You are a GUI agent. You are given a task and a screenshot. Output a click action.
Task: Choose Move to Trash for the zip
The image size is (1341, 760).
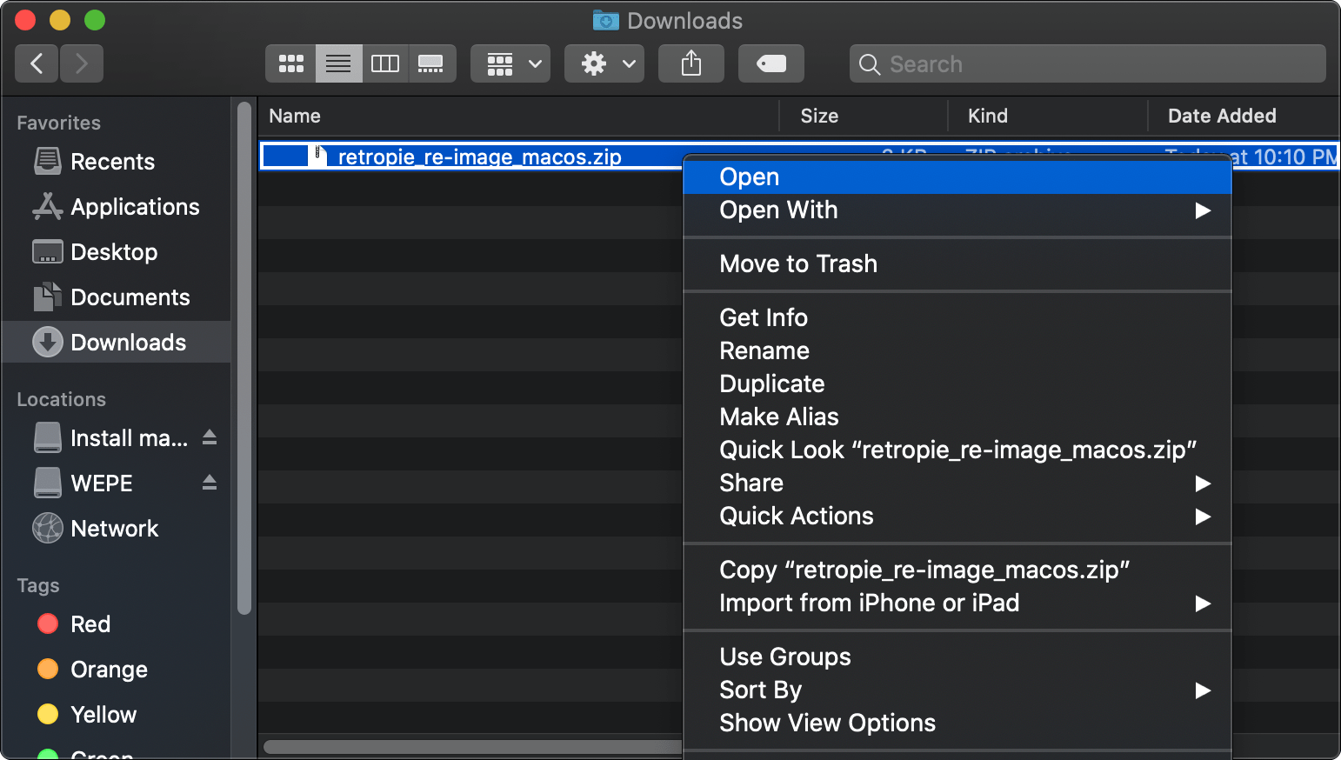click(797, 263)
